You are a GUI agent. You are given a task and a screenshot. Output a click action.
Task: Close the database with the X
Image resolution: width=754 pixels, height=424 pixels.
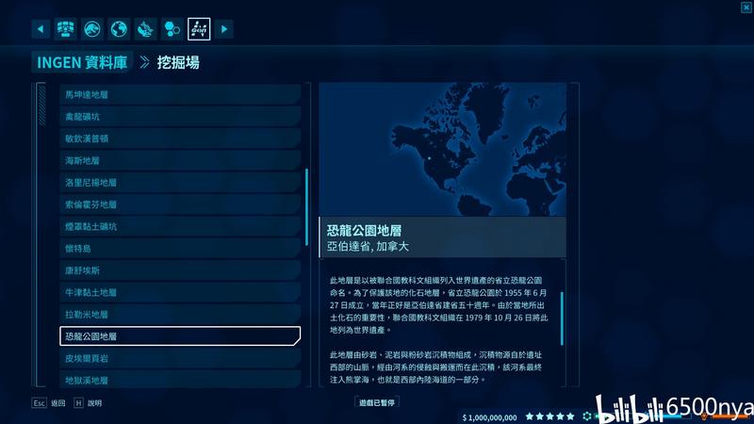point(746,8)
